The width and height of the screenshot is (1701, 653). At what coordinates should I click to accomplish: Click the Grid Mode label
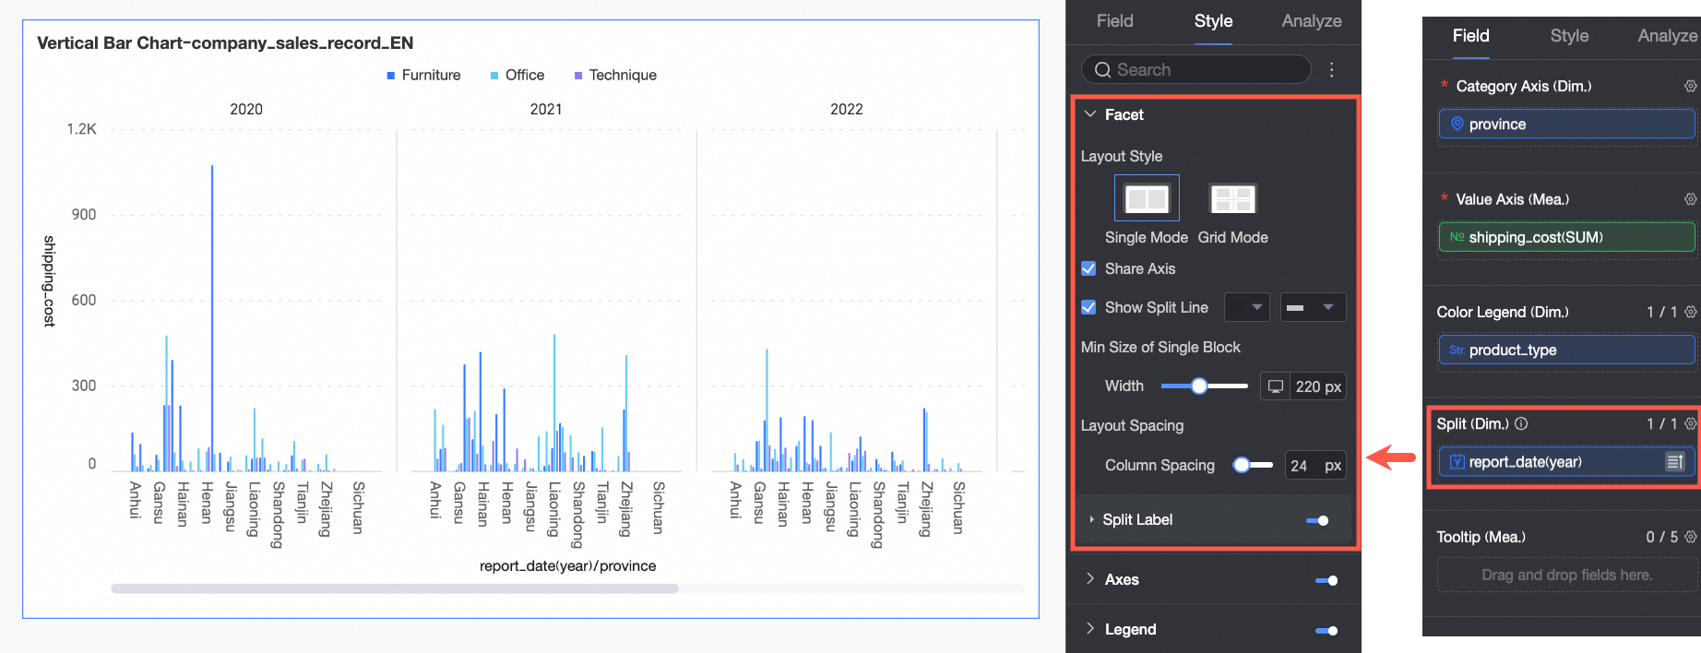1233,238
